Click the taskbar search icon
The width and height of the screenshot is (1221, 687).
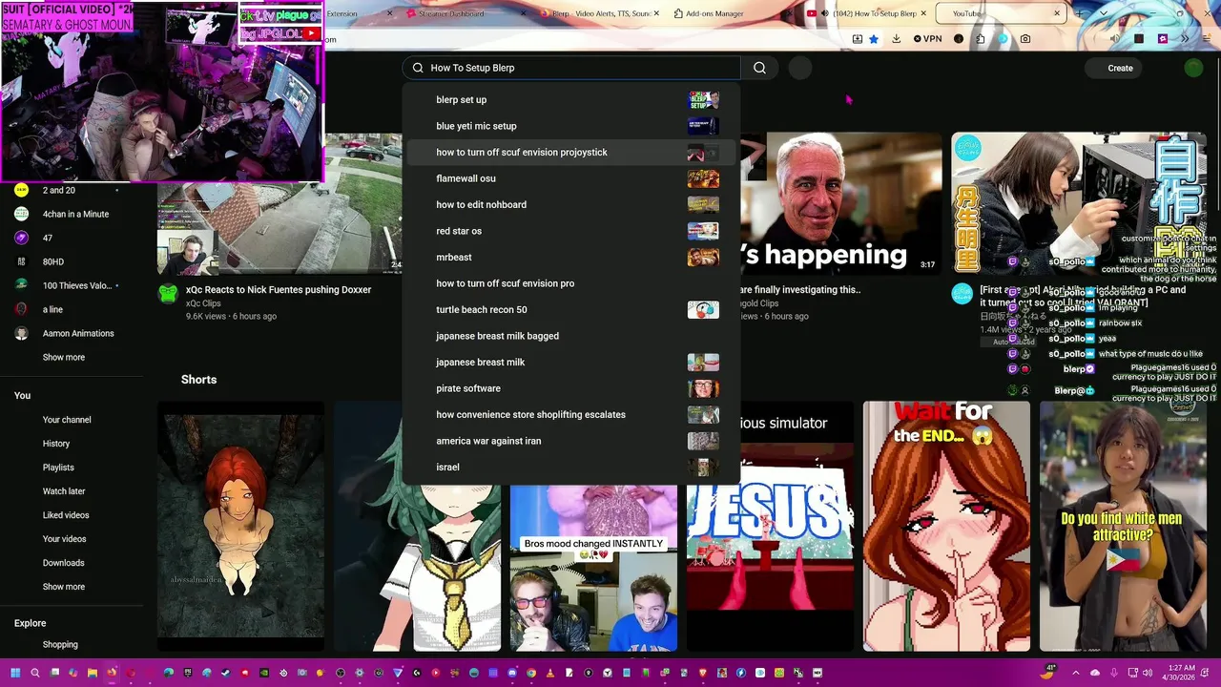[35, 673]
